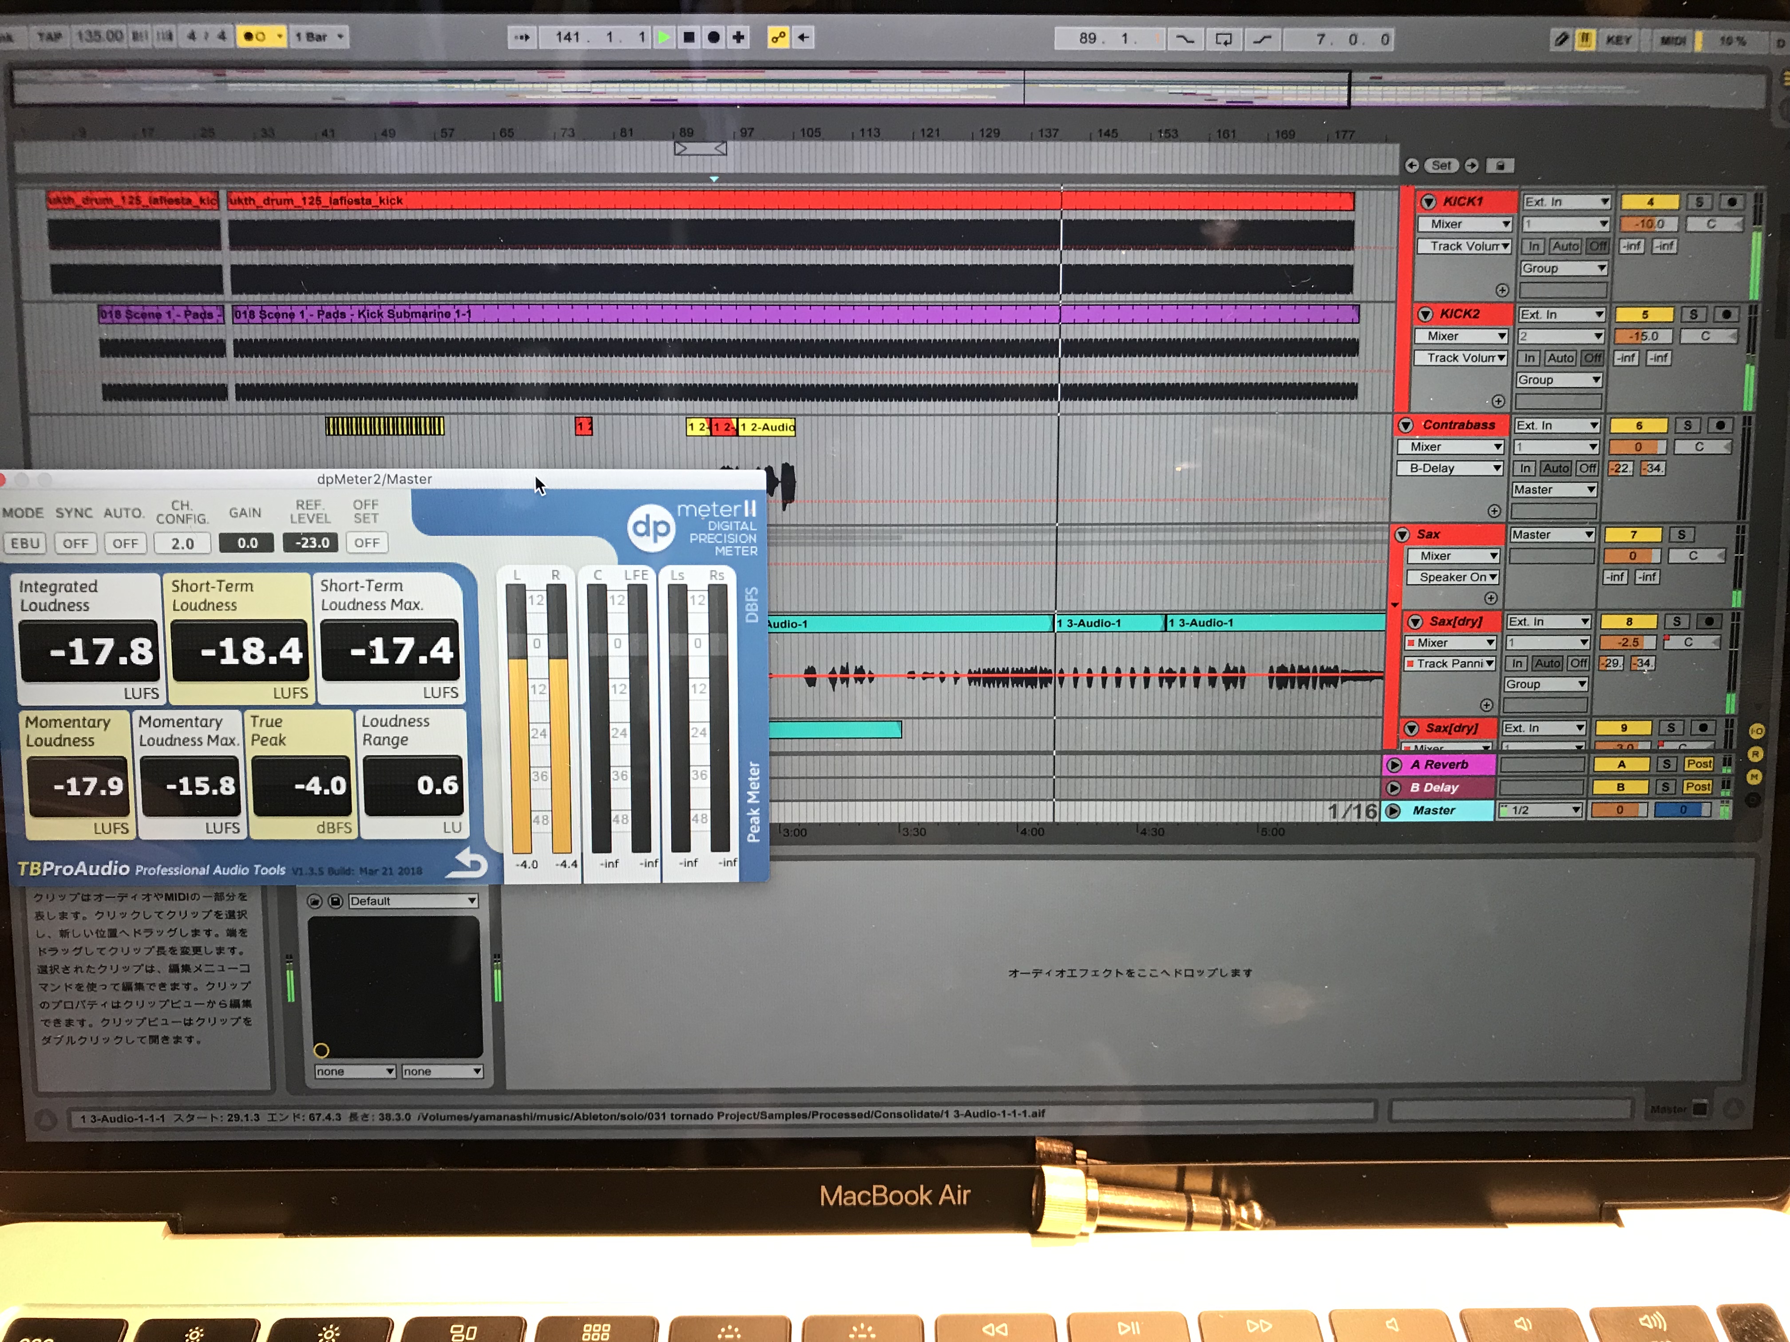Image resolution: width=1790 pixels, height=1342 pixels.
Task: Toggle the R returns show button
Action: pyautogui.click(x=1755, y=754)
